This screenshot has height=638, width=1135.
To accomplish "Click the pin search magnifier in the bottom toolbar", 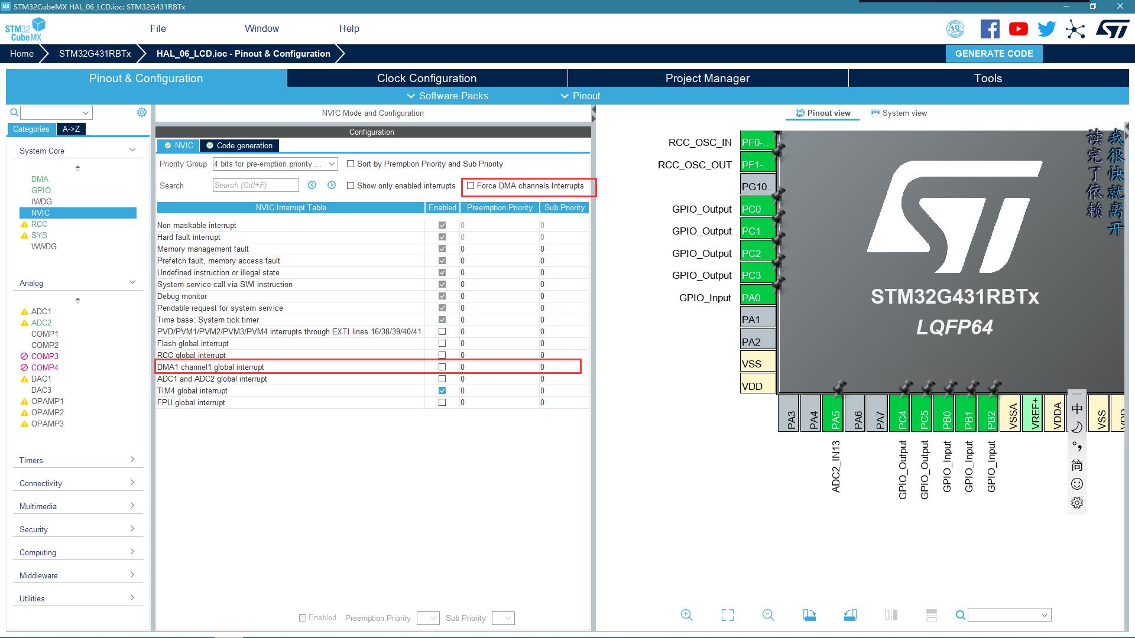I will click(x=961, y=615).
